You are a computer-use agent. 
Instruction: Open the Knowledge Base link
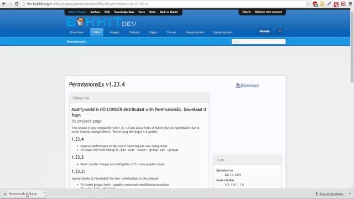124,12
